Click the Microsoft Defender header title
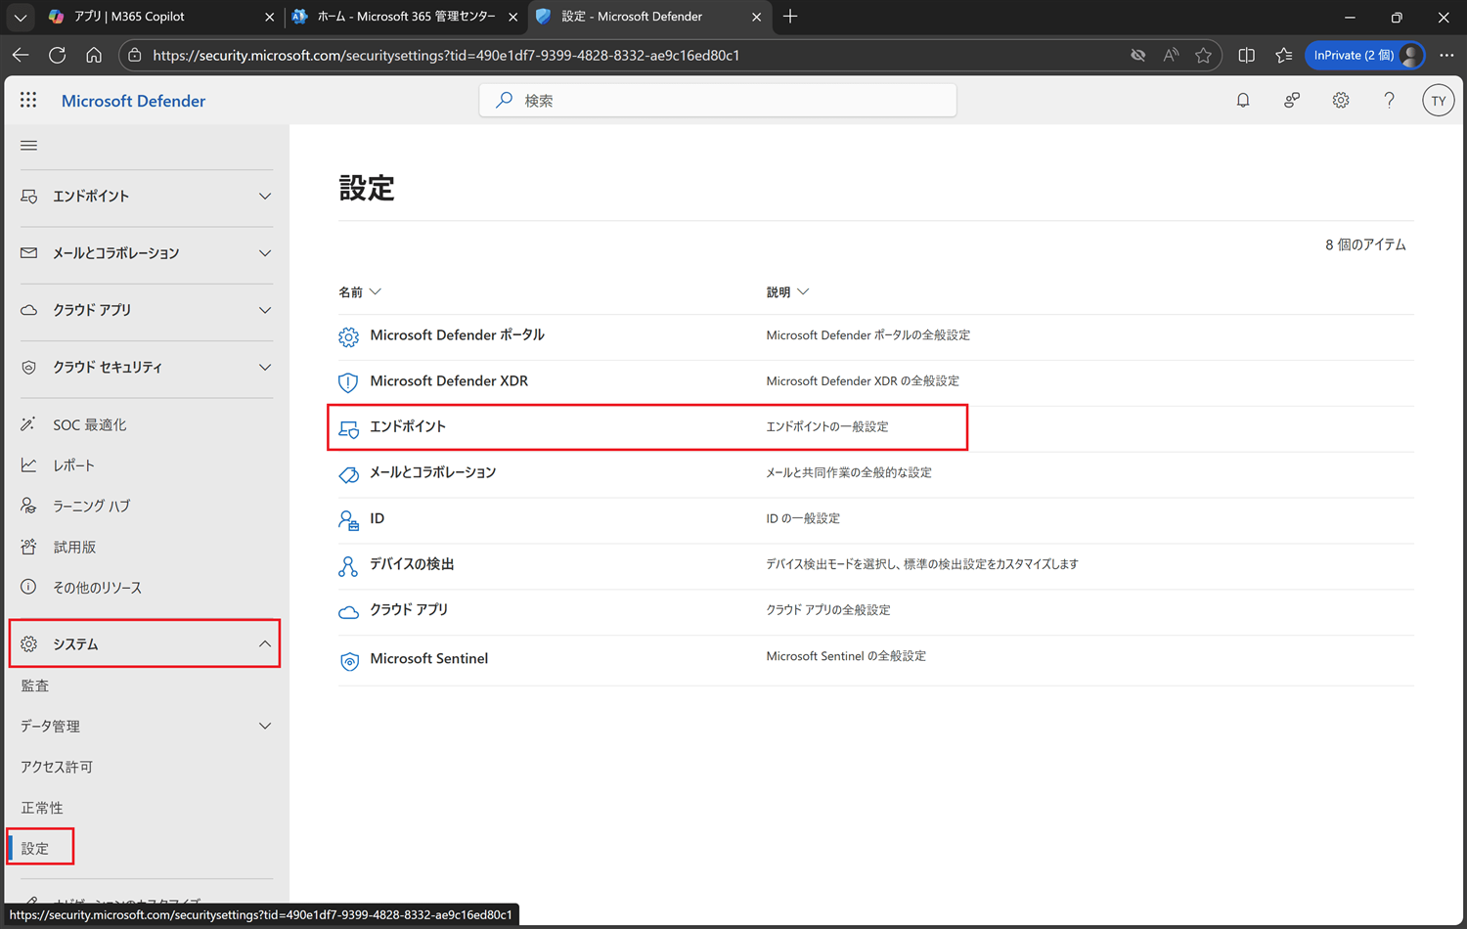 click(133, 101)
